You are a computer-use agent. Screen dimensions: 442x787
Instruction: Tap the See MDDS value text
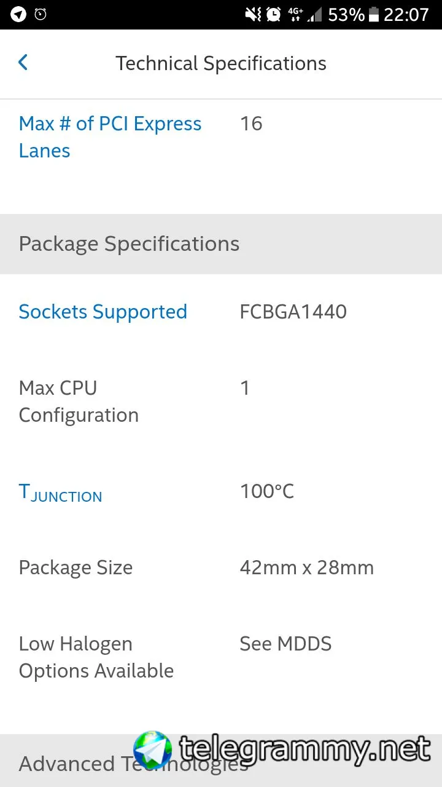tap(285, 644)
